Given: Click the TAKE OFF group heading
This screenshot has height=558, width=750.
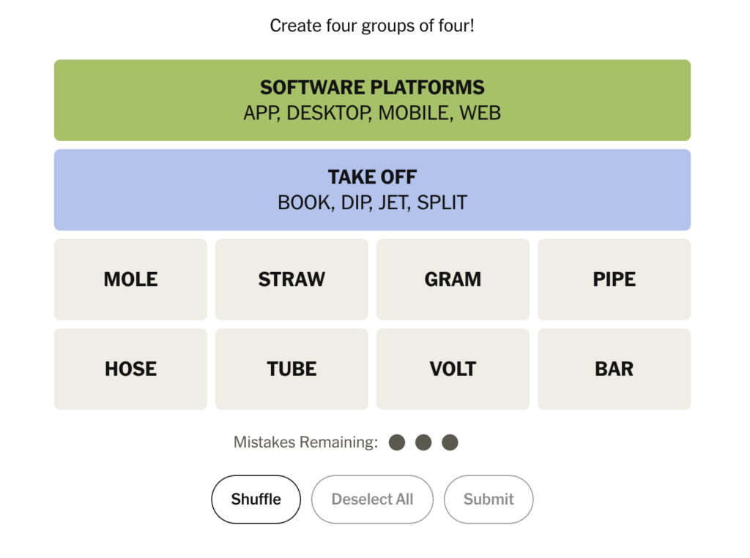Looking at the screenshot, I should coord(372,177).
